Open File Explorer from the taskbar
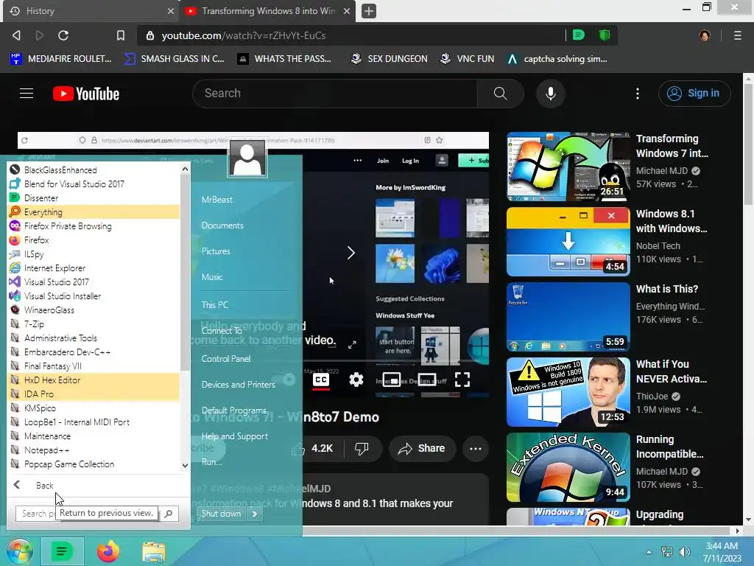Viewport: 754px width, 566px height. (153, 552)
